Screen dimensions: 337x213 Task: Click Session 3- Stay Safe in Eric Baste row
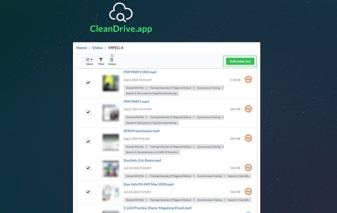(238, 176)
